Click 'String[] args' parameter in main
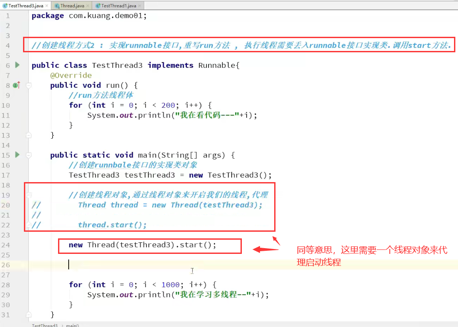 (193, 155)
